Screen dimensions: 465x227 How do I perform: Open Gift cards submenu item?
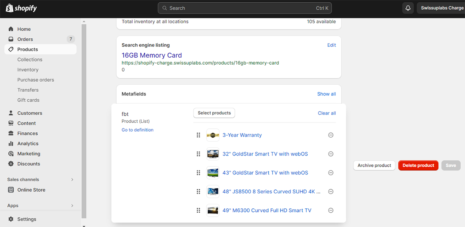point(28,100)
